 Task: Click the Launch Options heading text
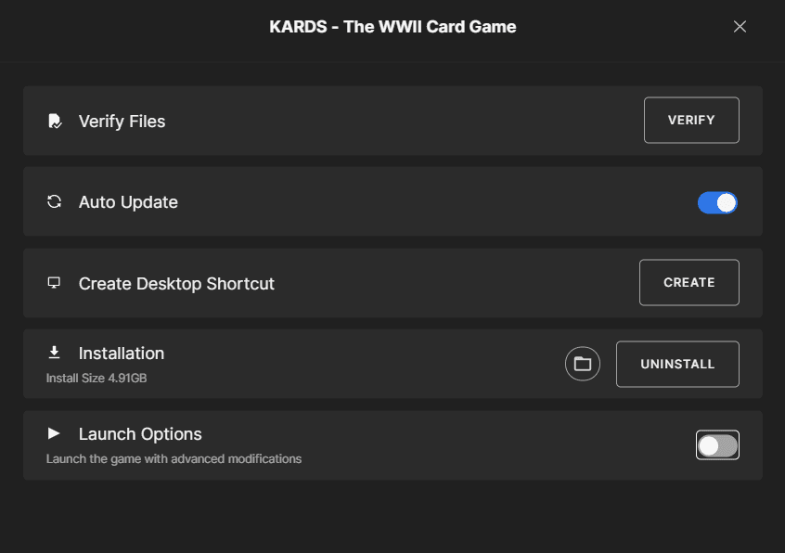(x=140, y=434)
